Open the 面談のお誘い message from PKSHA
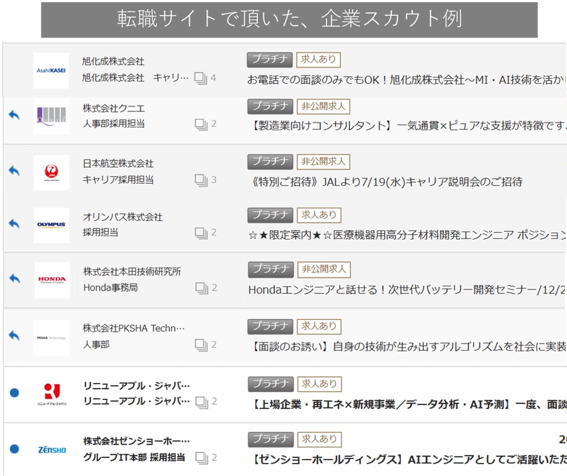The width and height of the screenshot is (567, 476). [408, 347]
